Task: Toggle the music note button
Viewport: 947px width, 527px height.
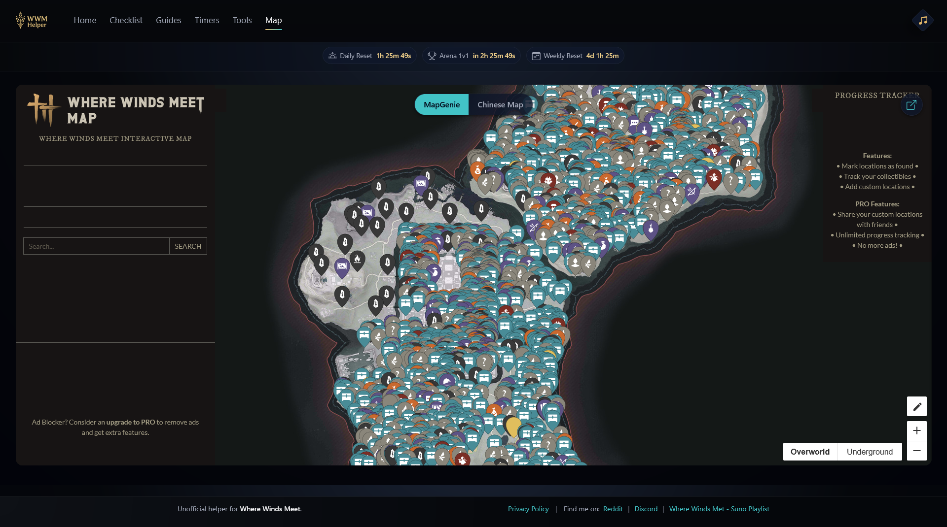Action: pos(923,20)
